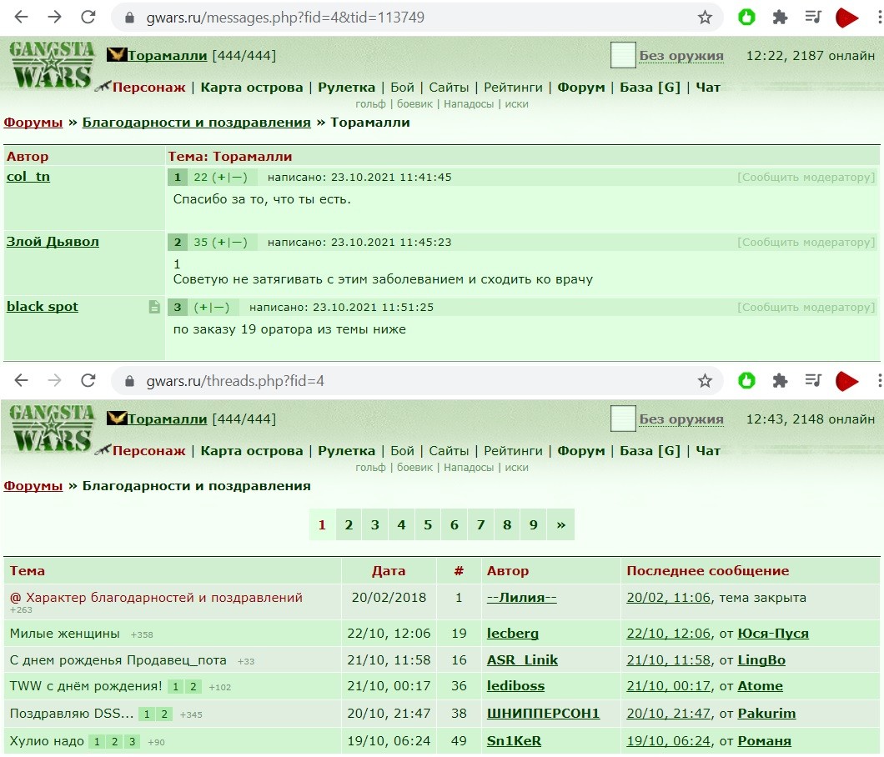Click syndicate emblem beside Торамалли in top window
This screenshot has height=757, width=884.
click(117, 55)
